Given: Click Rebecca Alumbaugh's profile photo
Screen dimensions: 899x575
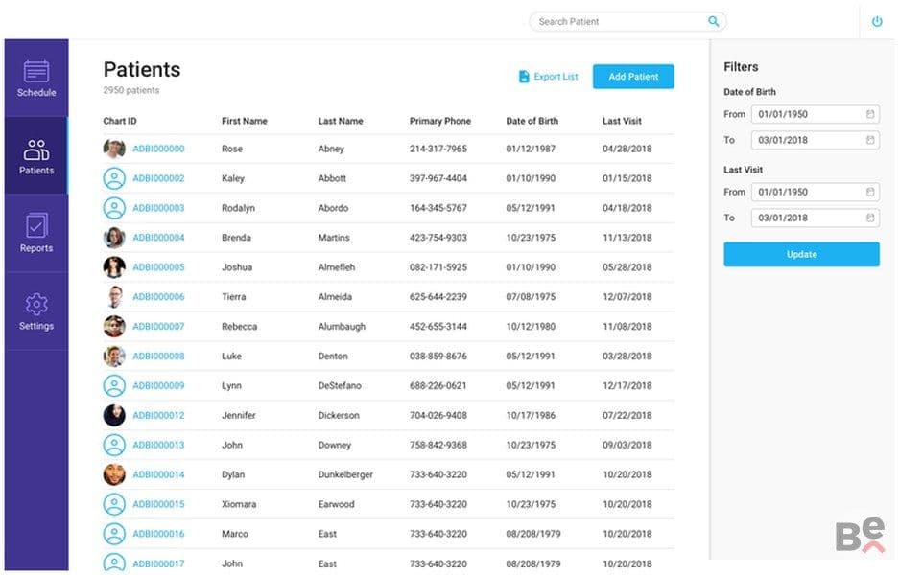Looking at the screenshot, I should [x=114, y=327].
